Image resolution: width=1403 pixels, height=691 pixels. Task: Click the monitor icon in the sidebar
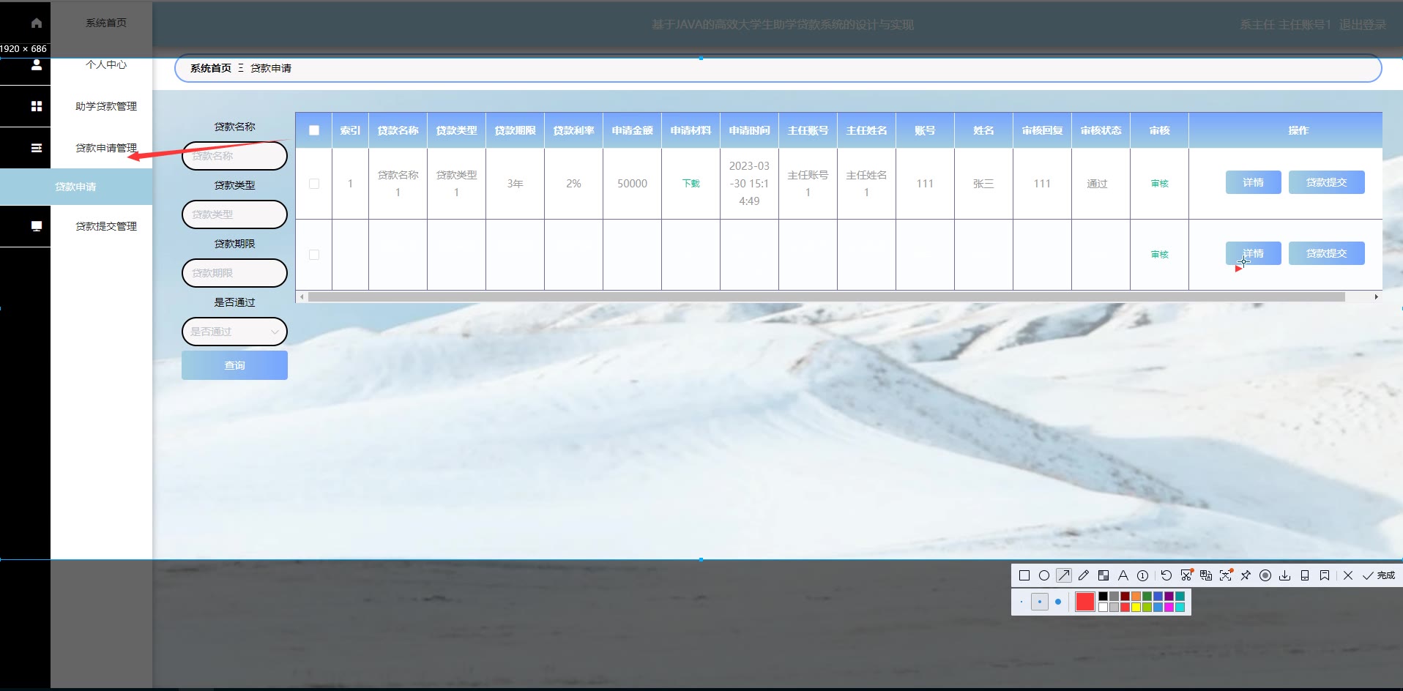(x=37, y=226)
